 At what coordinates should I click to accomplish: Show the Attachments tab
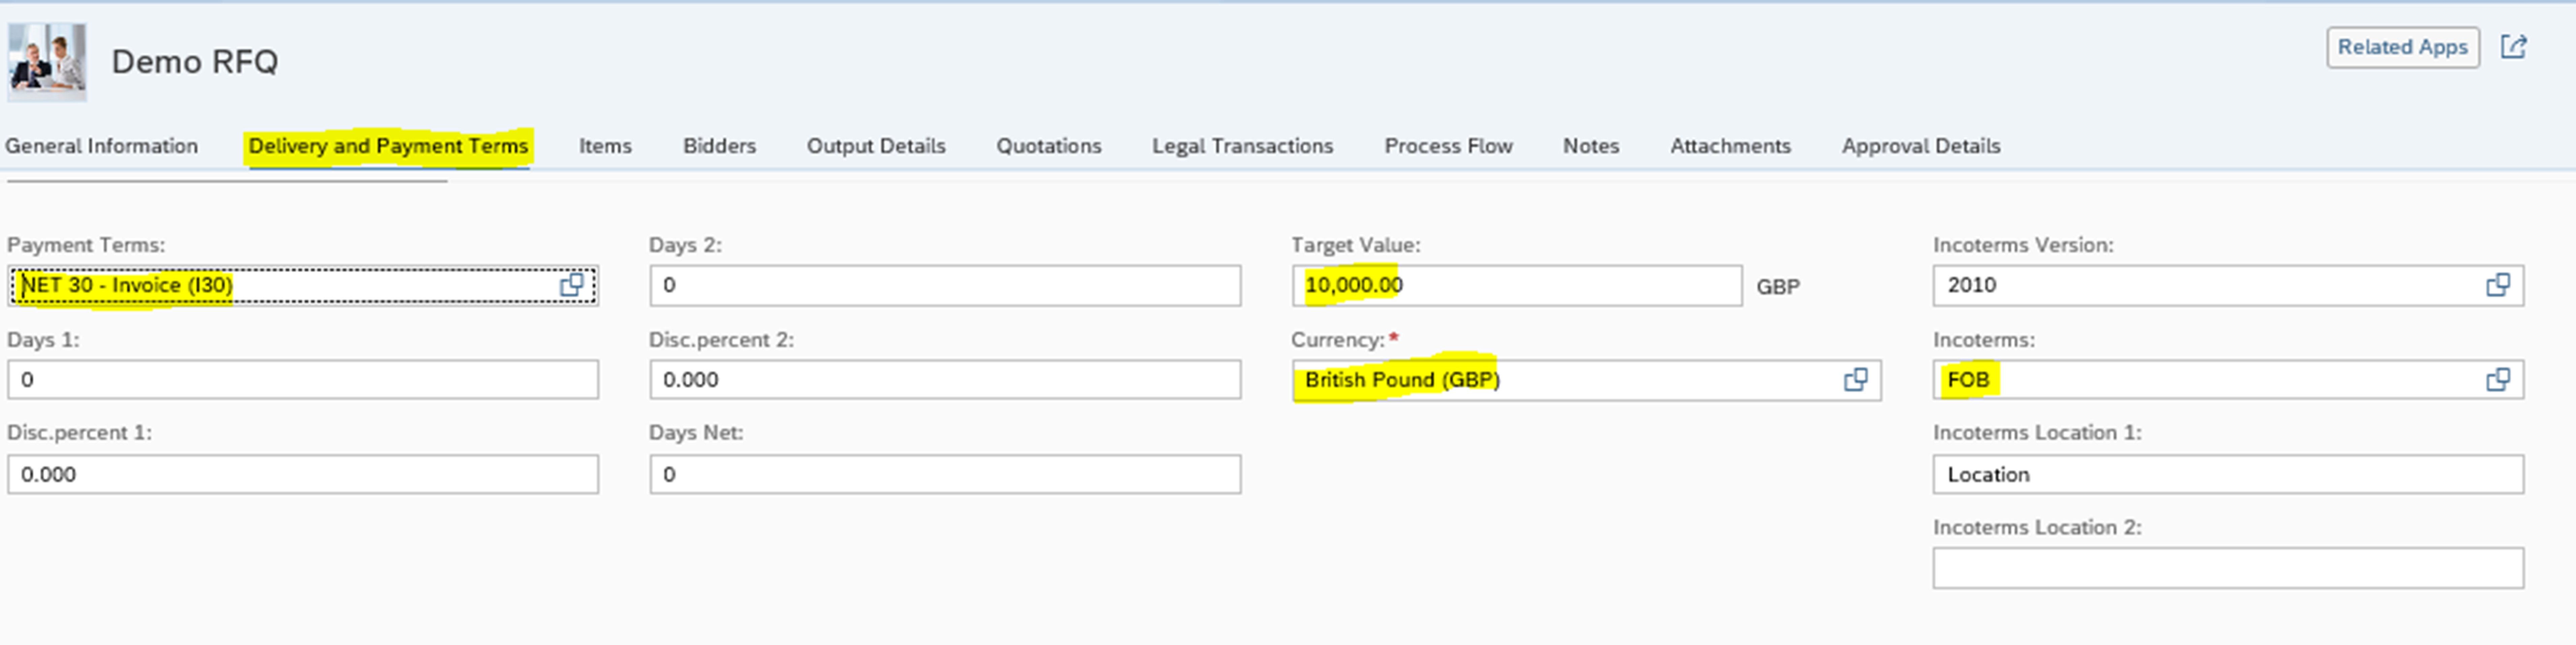point(1730,146)
